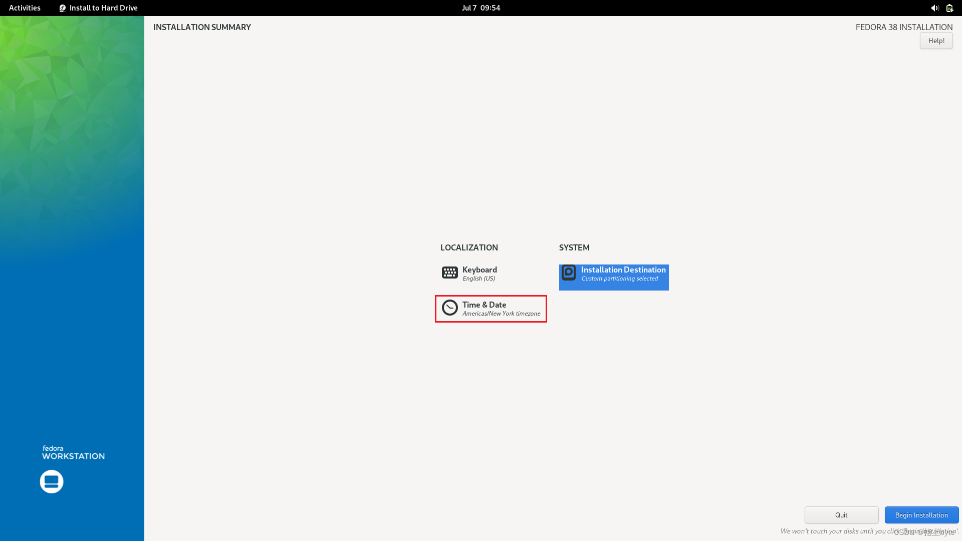Open Time & Date configuration
The height and width of the screenshot is (541, 962).
pos(484,305)
